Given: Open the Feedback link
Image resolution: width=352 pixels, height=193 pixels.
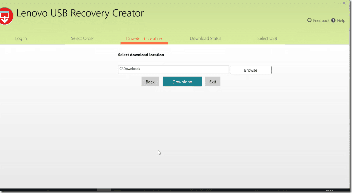Looking at the screenshot, I should click(321, 21).
